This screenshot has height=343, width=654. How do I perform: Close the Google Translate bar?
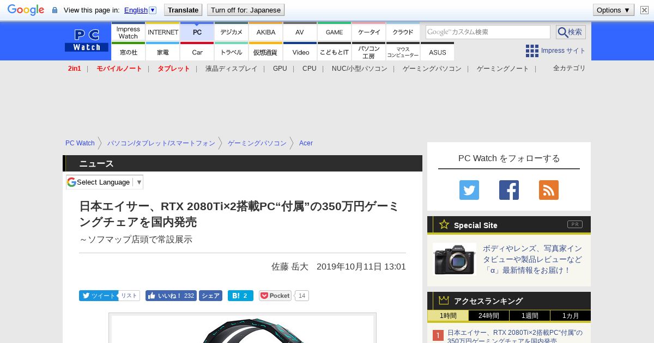644,10
